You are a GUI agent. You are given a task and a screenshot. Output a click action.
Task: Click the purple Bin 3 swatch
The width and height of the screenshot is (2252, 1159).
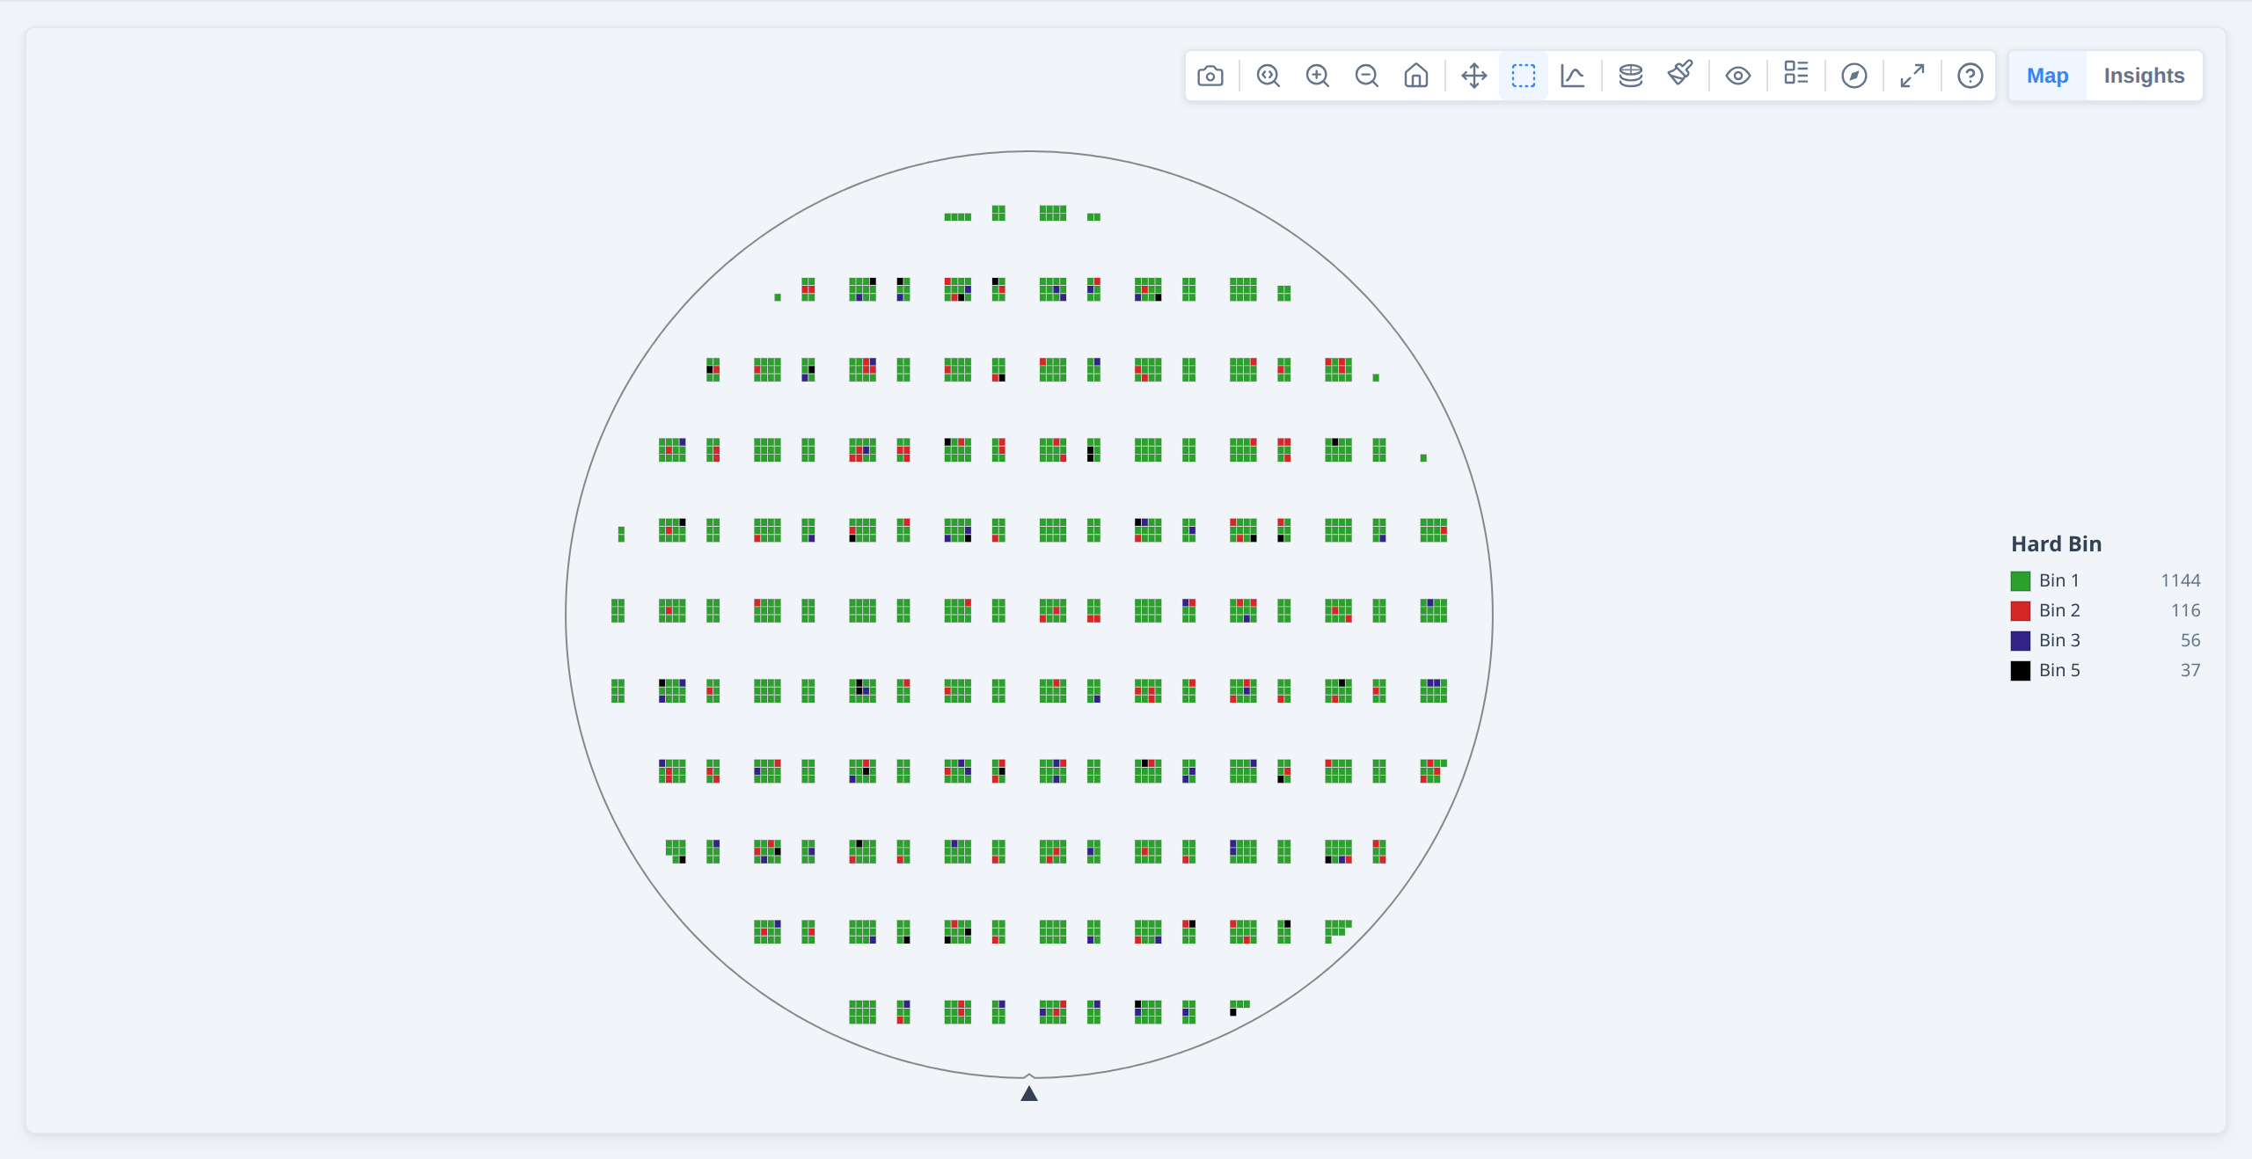coord(2020,640)
